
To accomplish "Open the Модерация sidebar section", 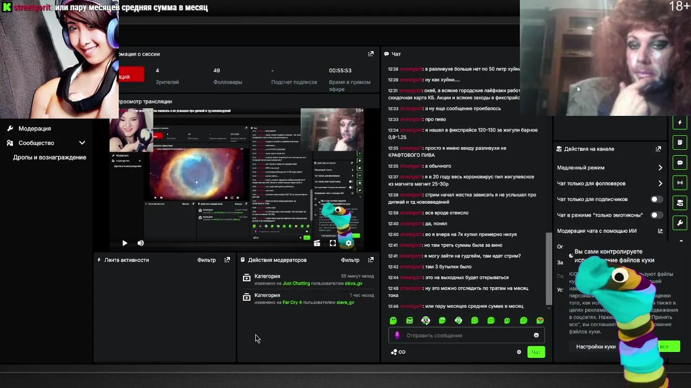I will [35, 128].
